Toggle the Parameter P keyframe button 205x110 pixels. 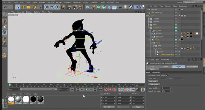tap(133, 90)
